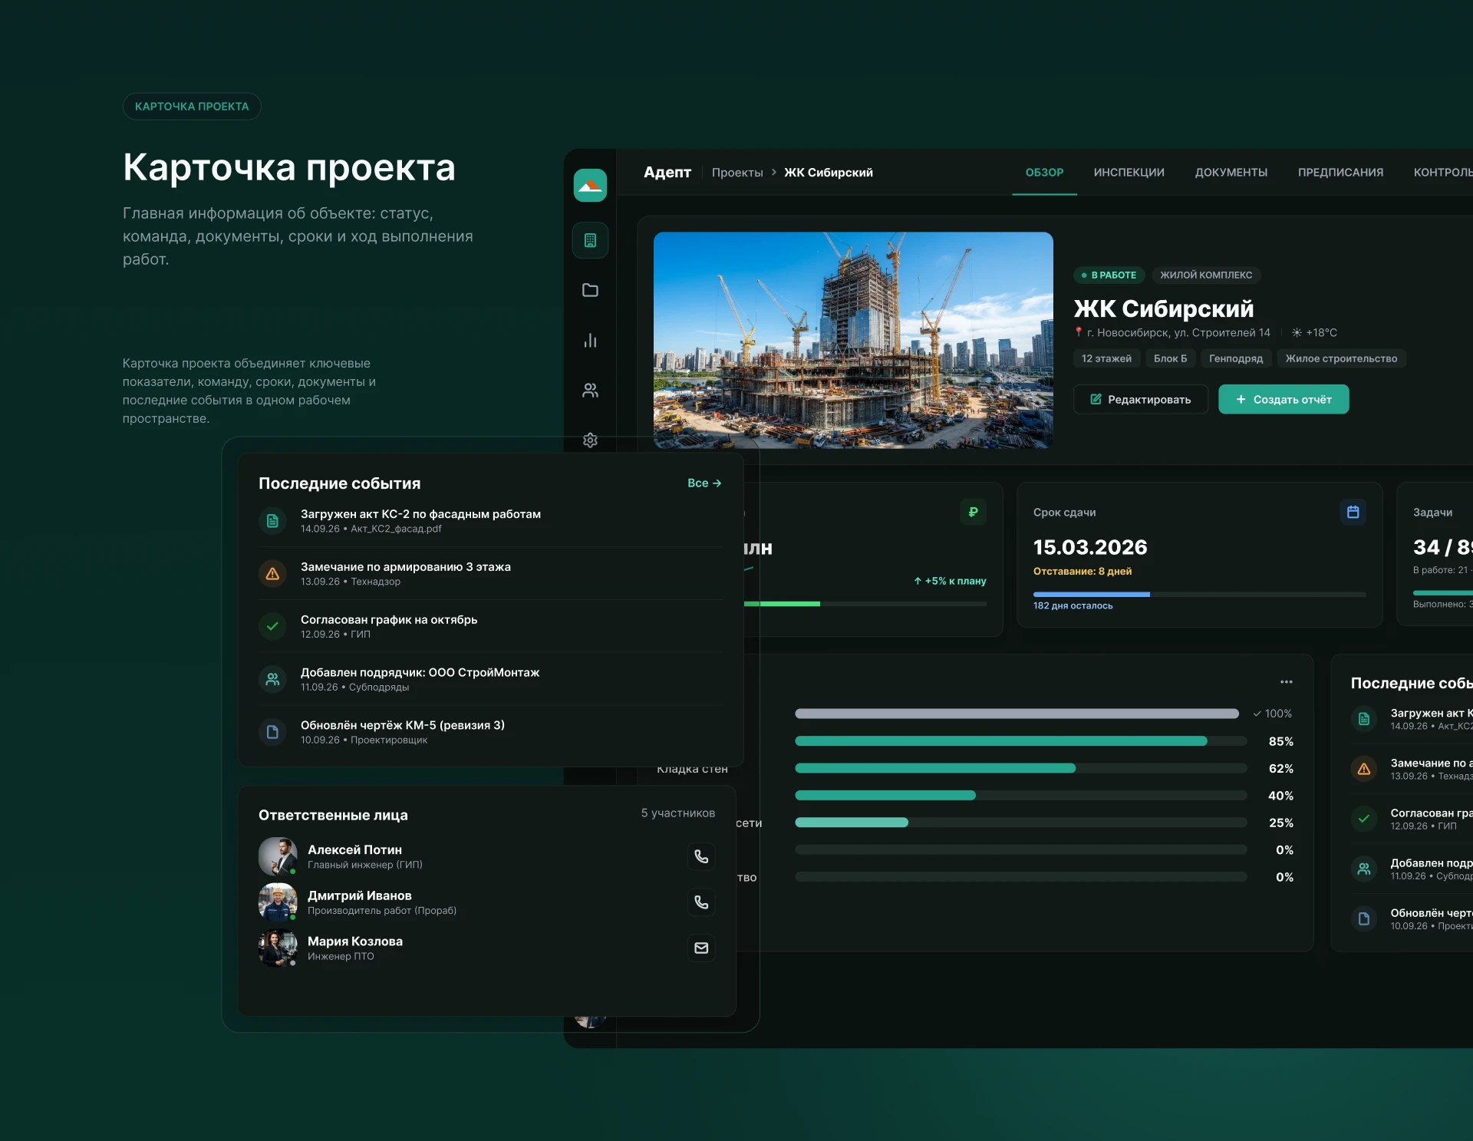Click the Редактировать button
The height and width of the screenshot is (1141, 1473).
pyautogui.click(x=1140, y=399)
